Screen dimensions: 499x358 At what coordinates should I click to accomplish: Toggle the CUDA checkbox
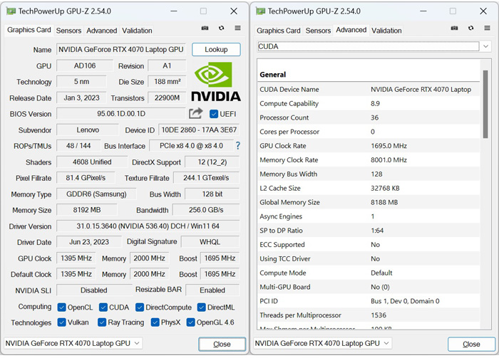pyautogui.click(x=103, y=307)
